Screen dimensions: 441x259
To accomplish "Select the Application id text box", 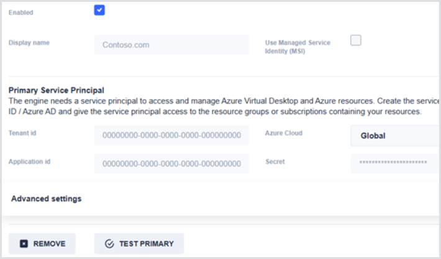I will (171, 164).
